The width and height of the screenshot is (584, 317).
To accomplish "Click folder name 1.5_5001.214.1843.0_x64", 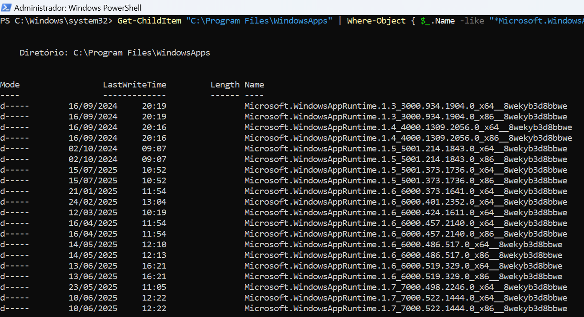I will pyautogui.click(x=406, y=149).
